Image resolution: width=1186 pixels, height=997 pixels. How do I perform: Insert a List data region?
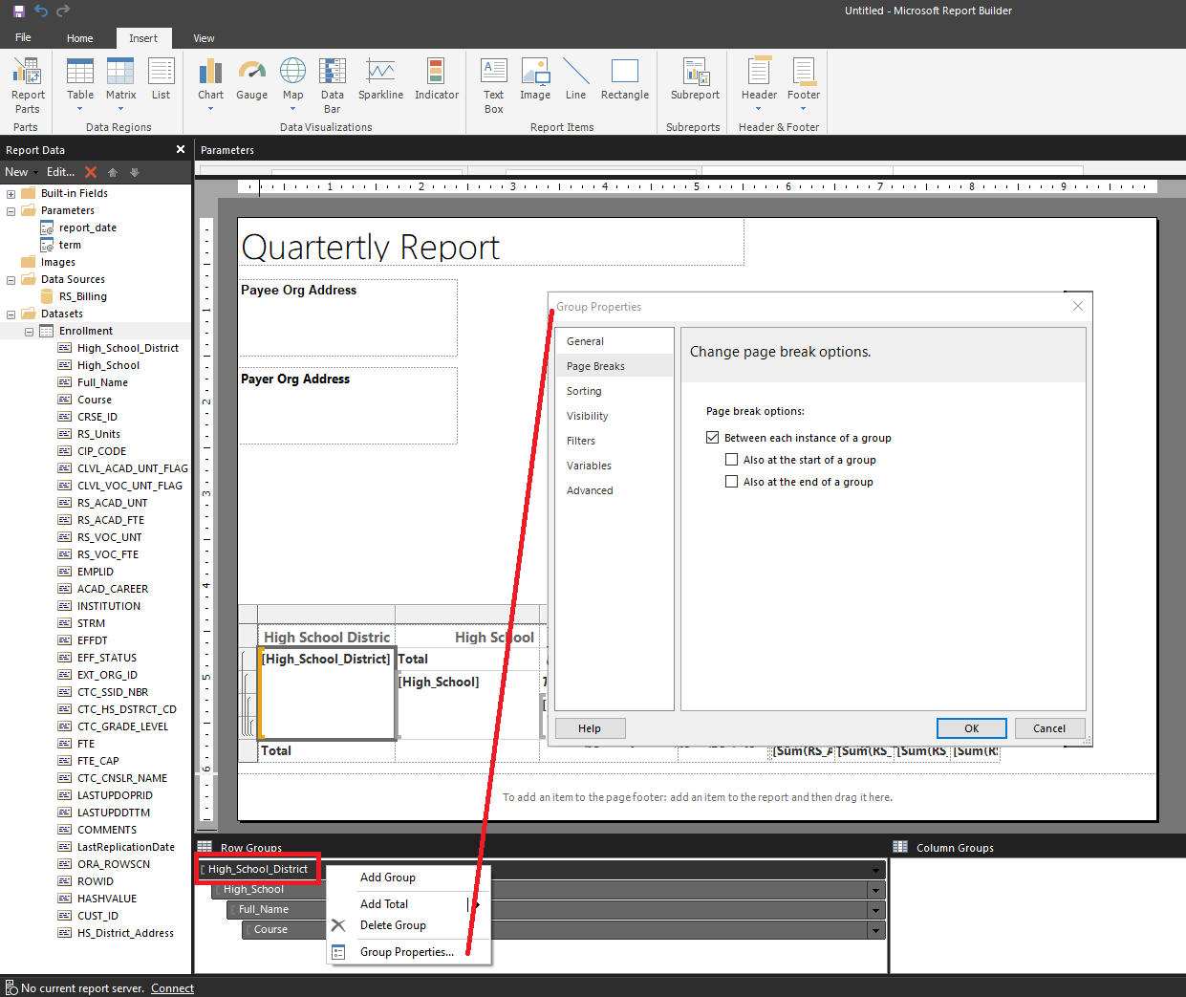[x=161, y=79]
